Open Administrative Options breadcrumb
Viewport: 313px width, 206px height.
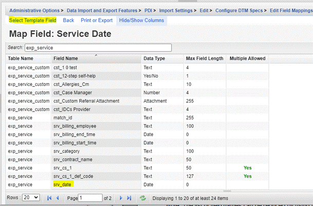click(35, 10)
